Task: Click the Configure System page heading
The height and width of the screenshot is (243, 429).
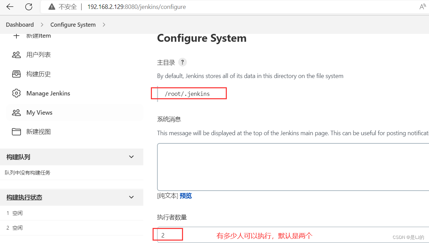Action: coord(202,38)
